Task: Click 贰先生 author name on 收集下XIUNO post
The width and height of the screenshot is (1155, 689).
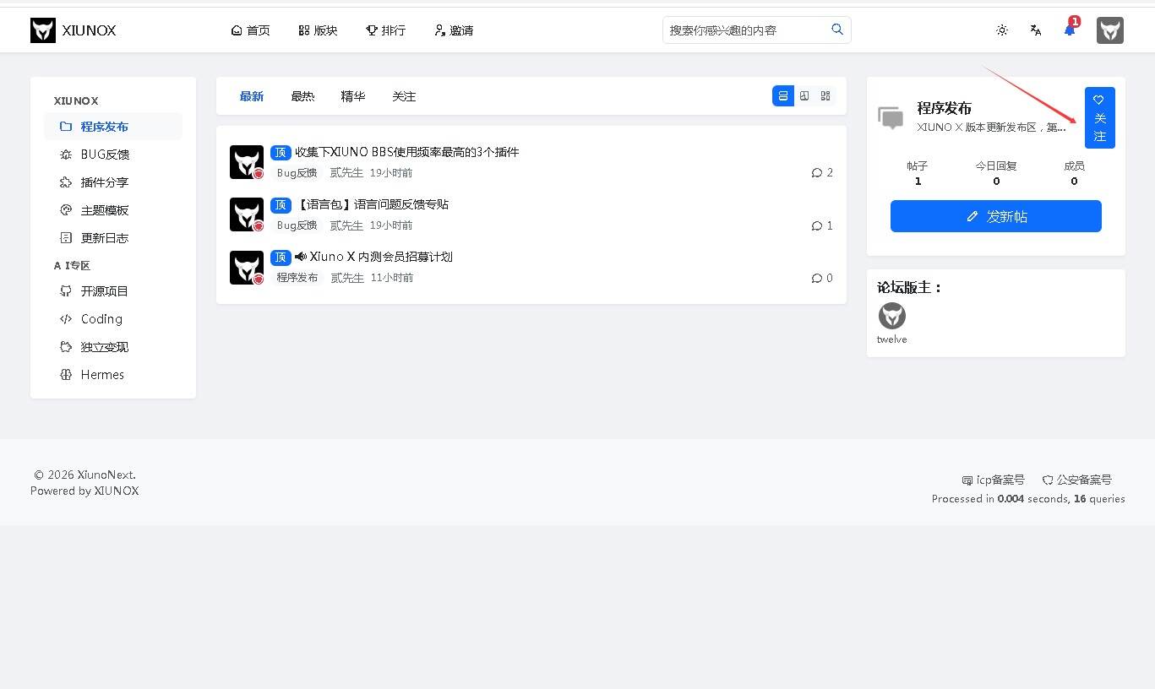Action: (x=346, y=173)
